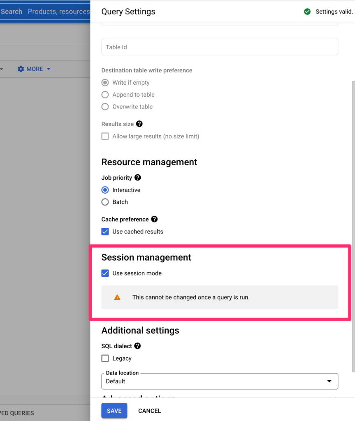The height and width of the screenshot is (421, 355).
Task: Select the Interactive job priority
Action: coord(105,190)
